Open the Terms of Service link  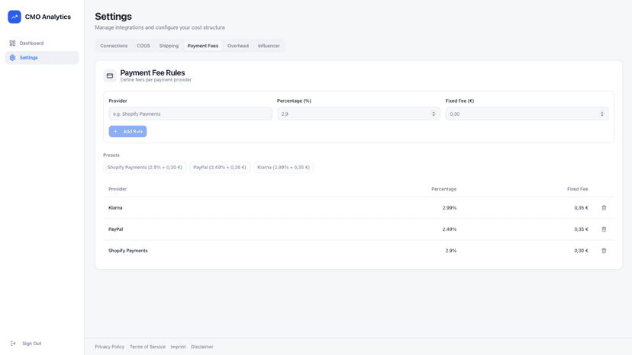(147, 347)
